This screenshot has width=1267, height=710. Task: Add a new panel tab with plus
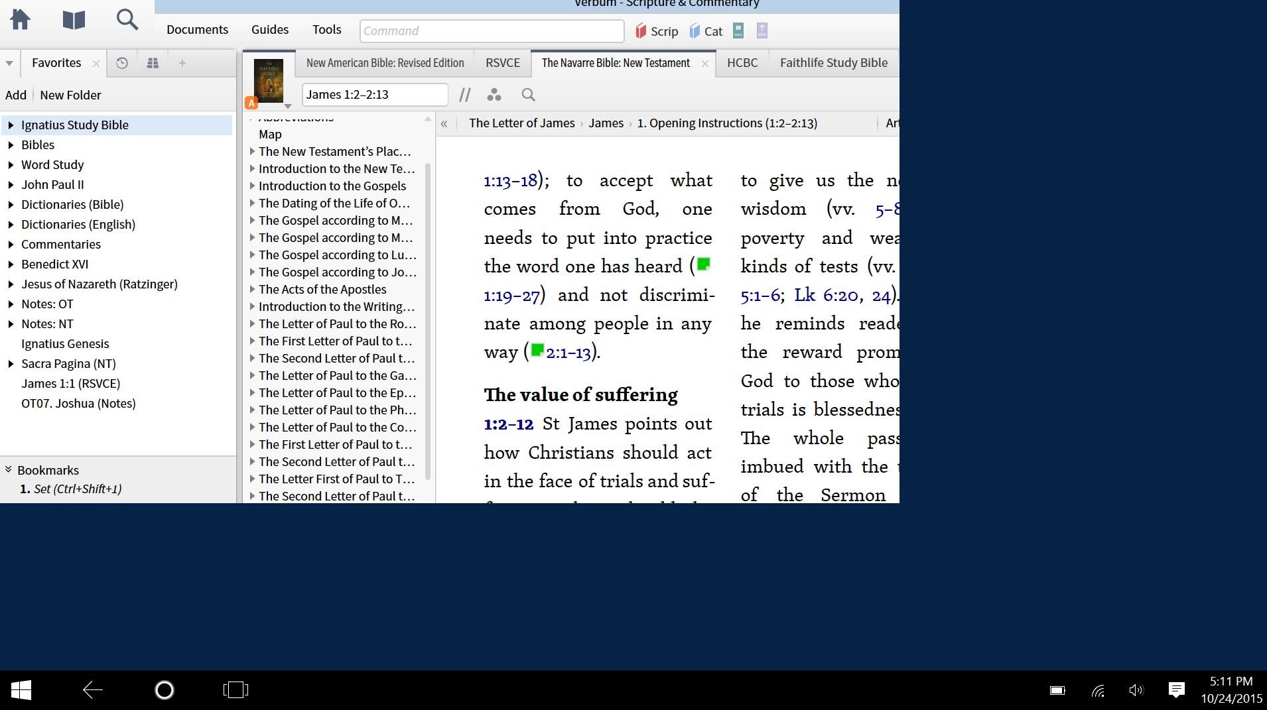(x=182, y=63)
